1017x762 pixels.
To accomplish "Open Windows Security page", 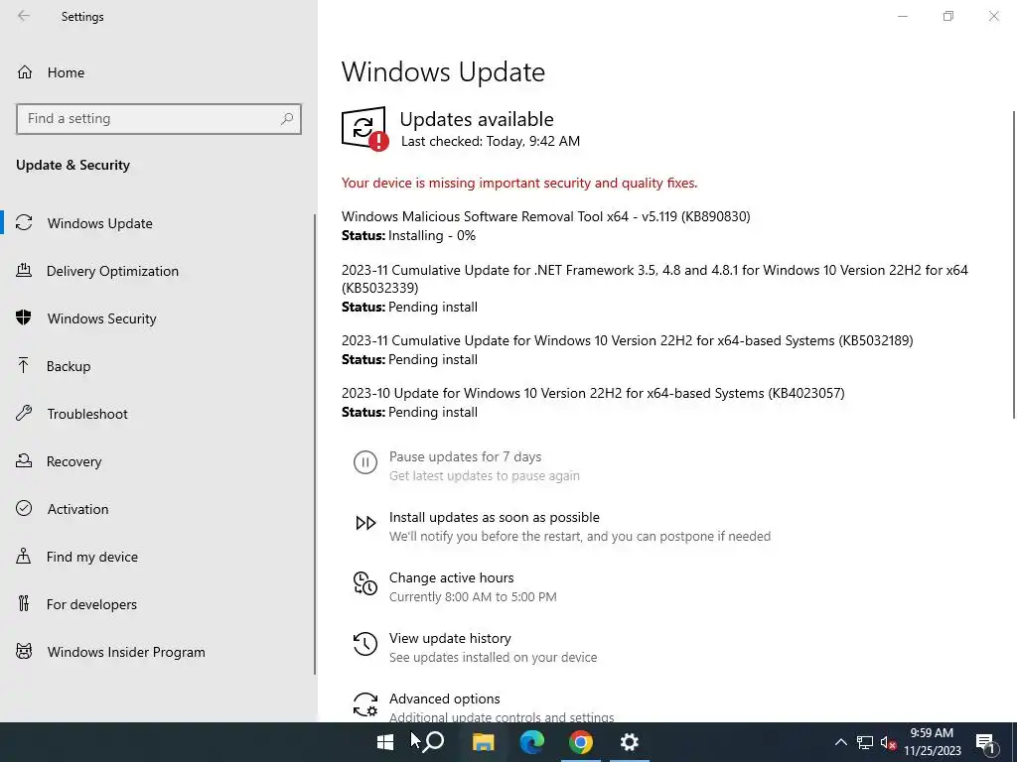I will pyautogui.click(x=102, y=318).
